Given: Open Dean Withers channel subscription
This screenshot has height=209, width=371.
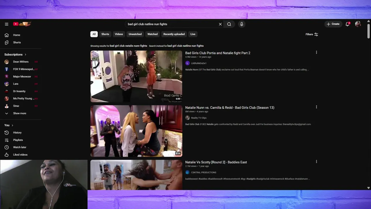Looking at the screenshot, I should pos(21,62).
